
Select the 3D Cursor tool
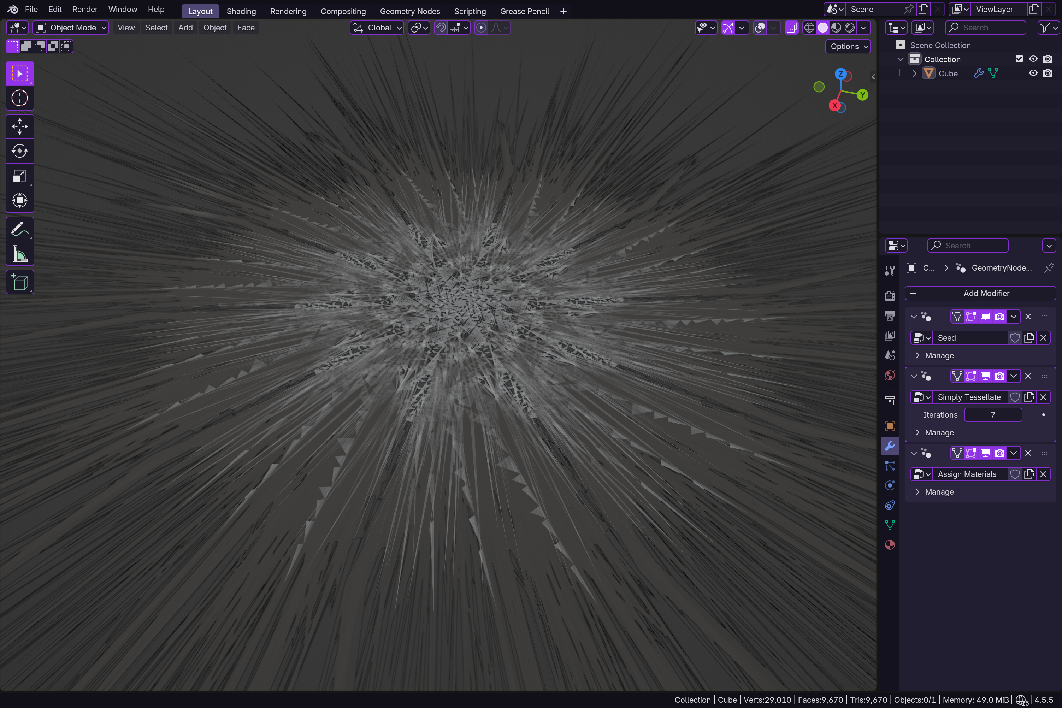point(19,98)
